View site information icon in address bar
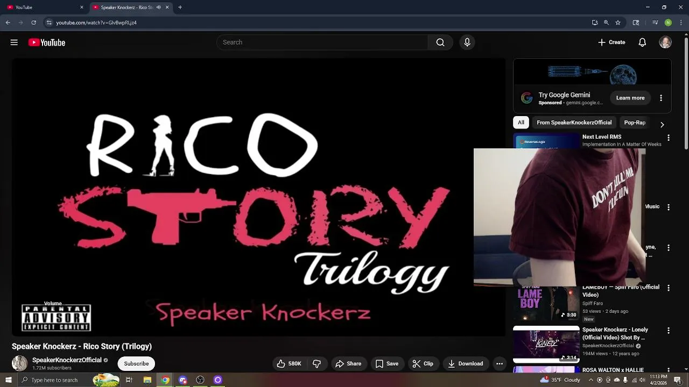 49,23
